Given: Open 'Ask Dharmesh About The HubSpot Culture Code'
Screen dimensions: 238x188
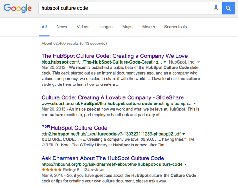Looking at the screenshot, I should pos(103,158).
